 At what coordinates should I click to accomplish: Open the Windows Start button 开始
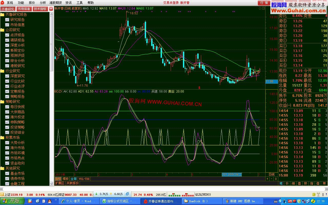pyautogui.click(x=12, y=201)
